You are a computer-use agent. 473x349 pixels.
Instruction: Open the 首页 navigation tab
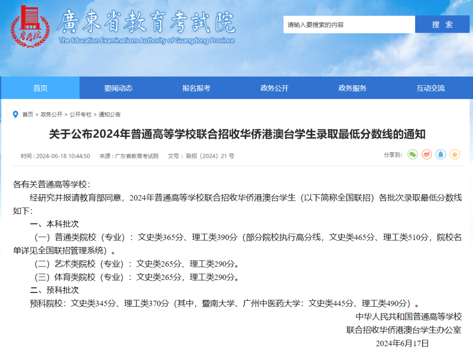(x=40, y=88)
